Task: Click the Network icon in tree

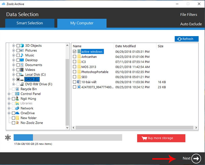Action: click(x=17, y=108)
